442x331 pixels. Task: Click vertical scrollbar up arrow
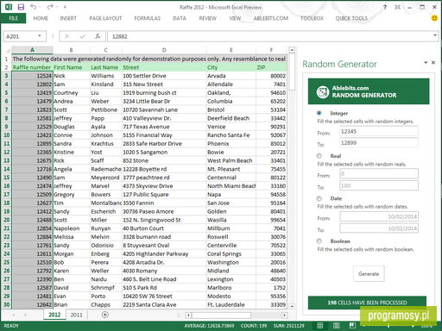coord(292,50)
